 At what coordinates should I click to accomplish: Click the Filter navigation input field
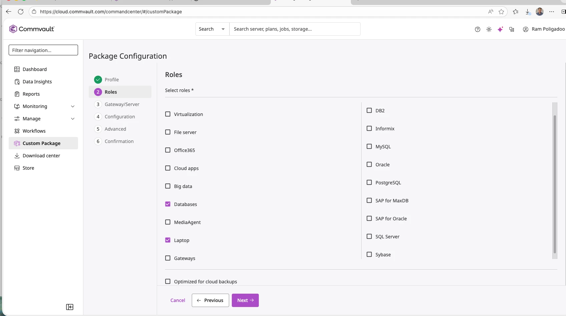coord(43,50)
